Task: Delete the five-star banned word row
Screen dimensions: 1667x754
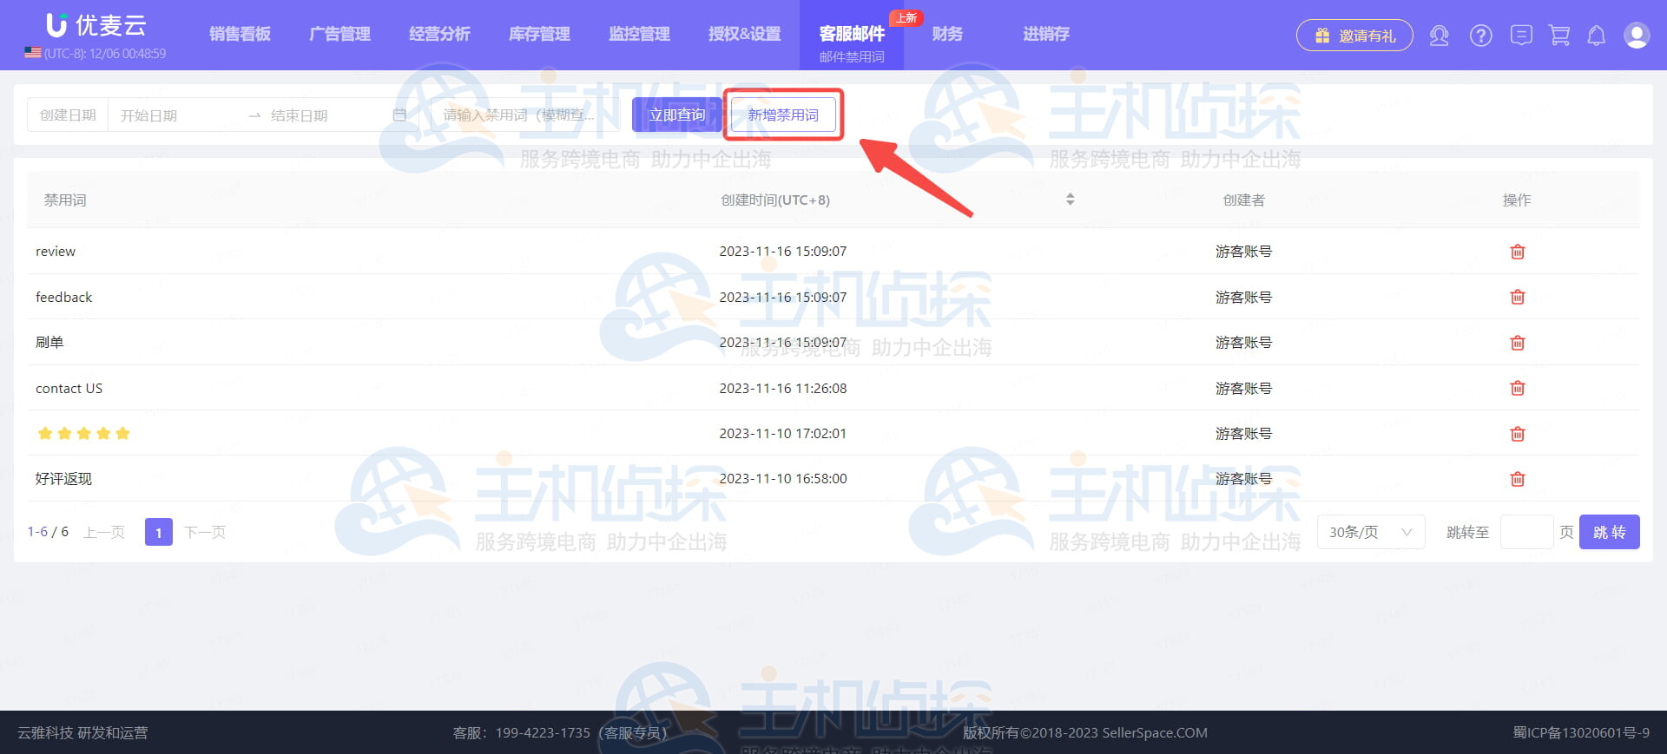Action: [1517, 434]
